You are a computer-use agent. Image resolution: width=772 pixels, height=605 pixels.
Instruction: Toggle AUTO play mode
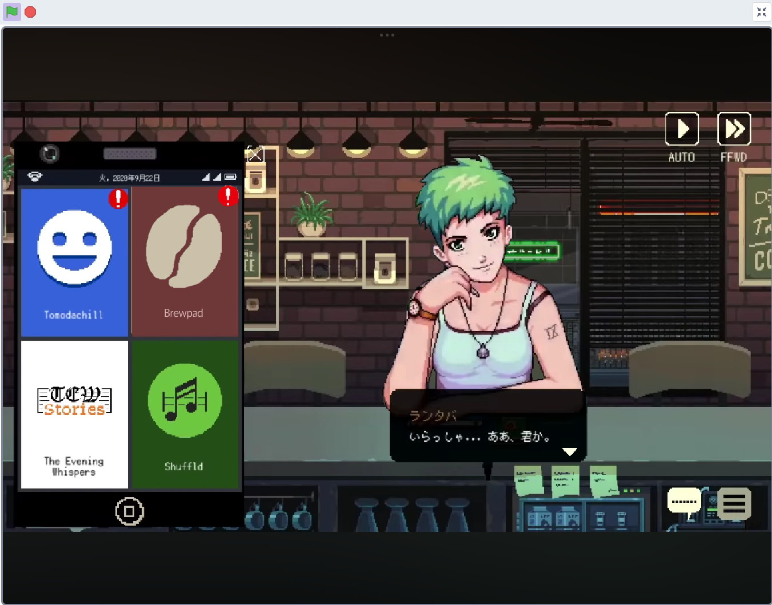tap(682, 129)
